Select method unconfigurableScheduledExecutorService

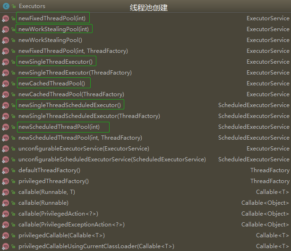pyautogui.click(x=112, y=159)
